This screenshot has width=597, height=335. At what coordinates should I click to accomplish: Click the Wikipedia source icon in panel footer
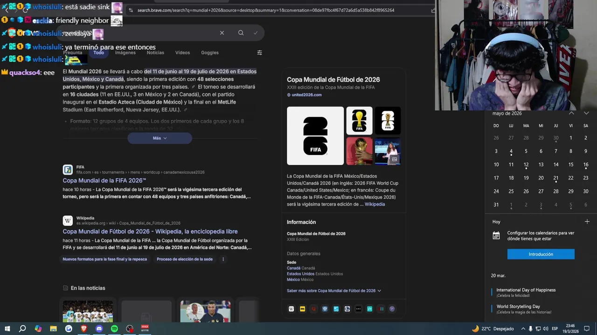(x=292, y=309)
